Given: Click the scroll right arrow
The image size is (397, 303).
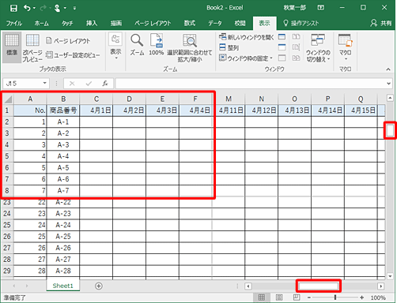Looking at the screenshot, I should (380, 286).
